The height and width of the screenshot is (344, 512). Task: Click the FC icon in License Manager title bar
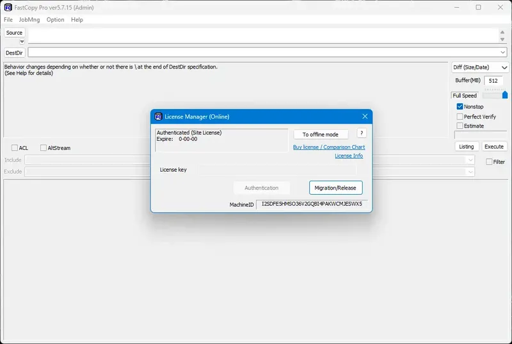(158, 117)
